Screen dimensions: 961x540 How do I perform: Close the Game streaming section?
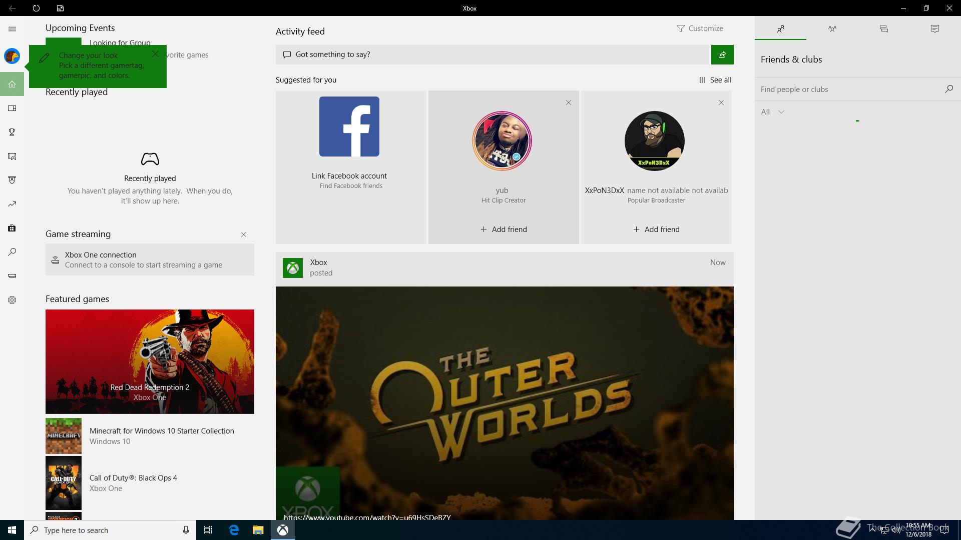coord(244,234)
